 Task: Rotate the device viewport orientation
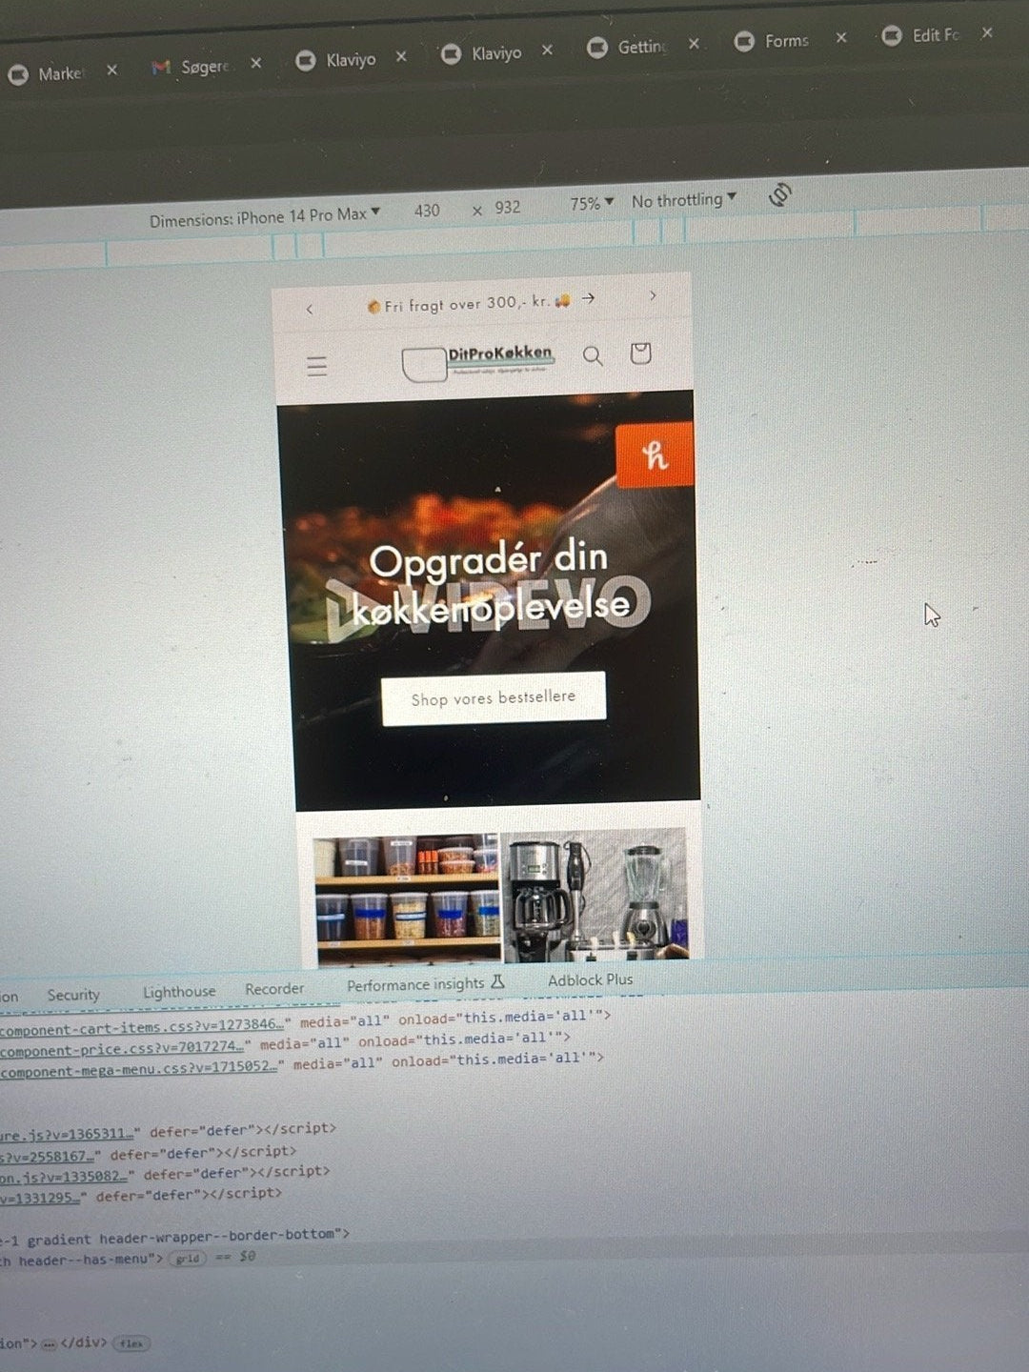(780, 194)
